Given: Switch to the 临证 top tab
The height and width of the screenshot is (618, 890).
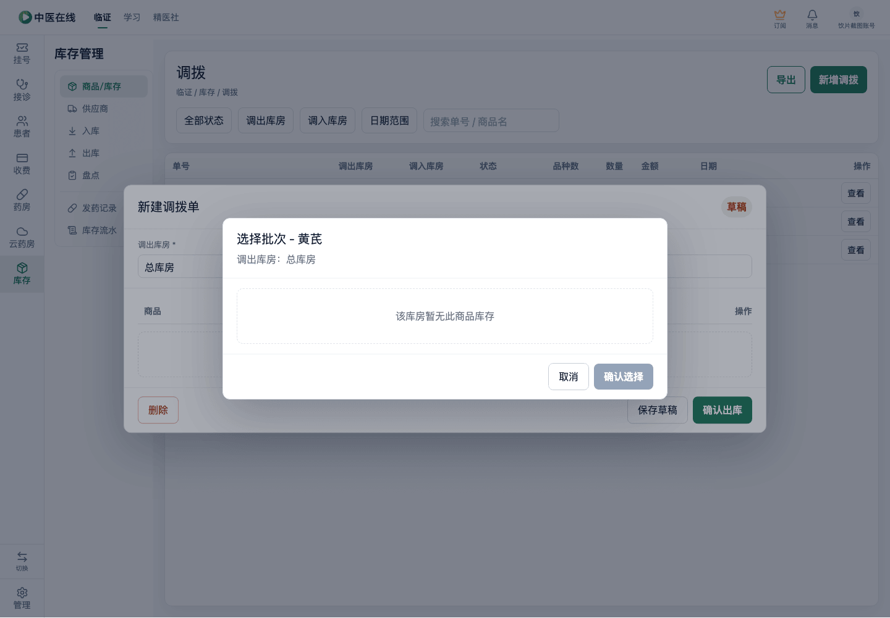Looking at the screenshot, I should [x=103, y=17].
